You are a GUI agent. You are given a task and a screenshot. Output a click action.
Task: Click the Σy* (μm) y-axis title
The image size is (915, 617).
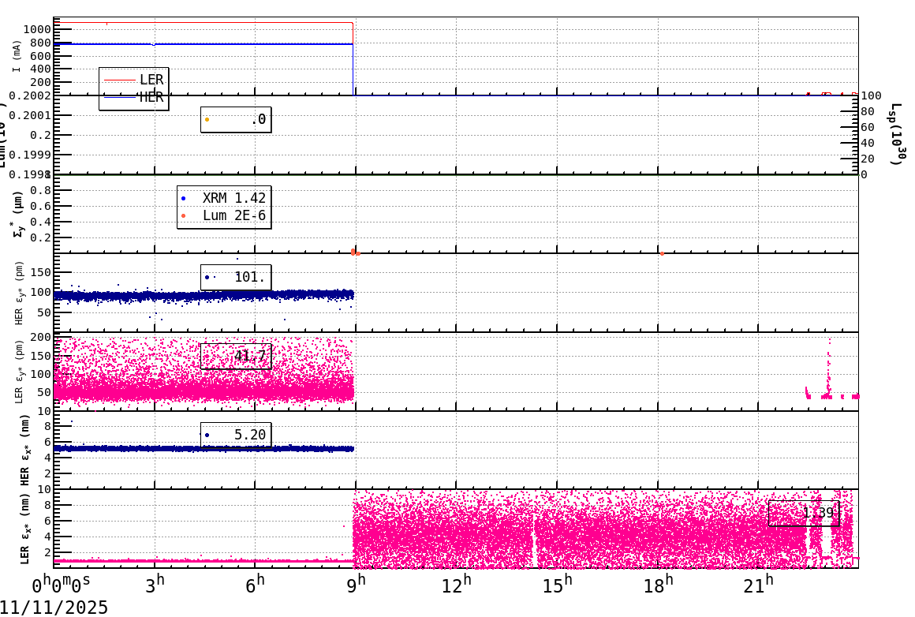pyautogui.click(x=18, y=214)
